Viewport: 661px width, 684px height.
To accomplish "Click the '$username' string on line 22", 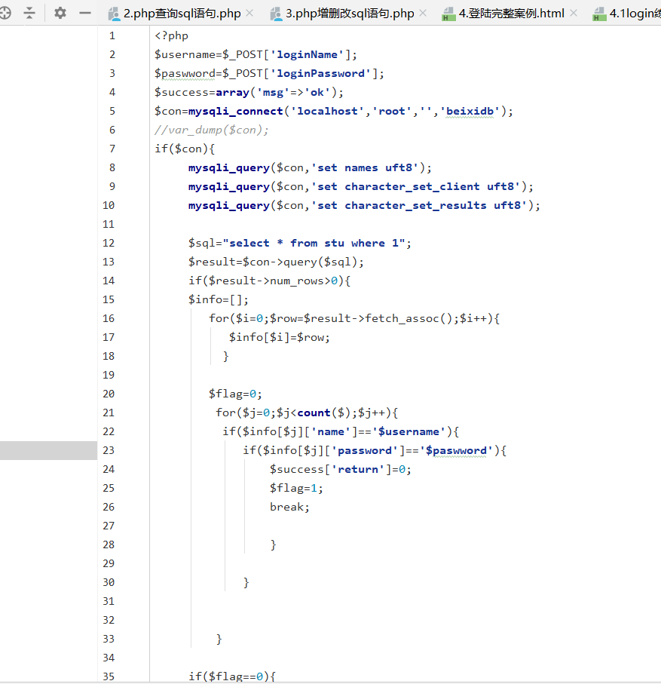I will [x=409, y=431].
